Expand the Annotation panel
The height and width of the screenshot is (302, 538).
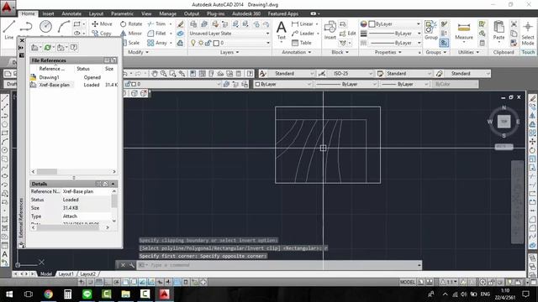tap(297, 52)
